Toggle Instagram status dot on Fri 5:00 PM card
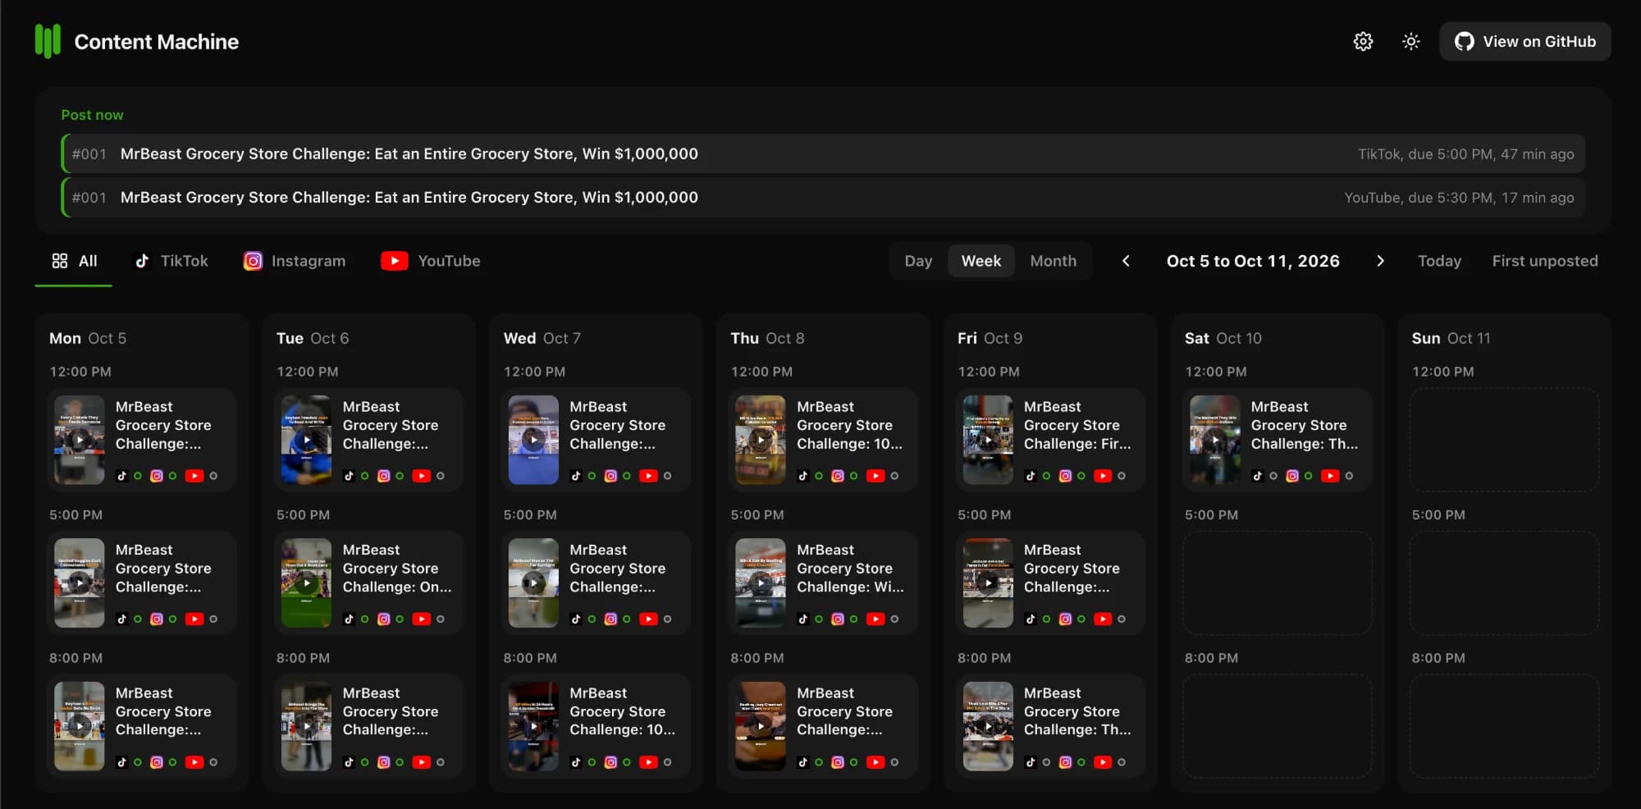 [1081, 619]
